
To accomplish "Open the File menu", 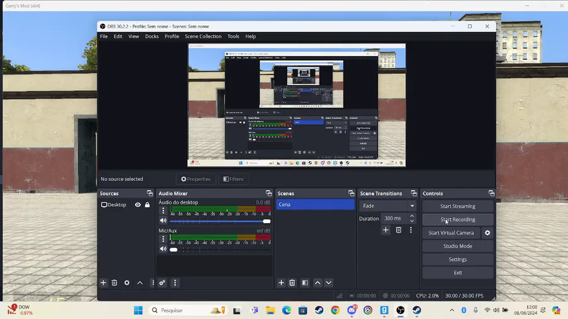I will coord(104,37).
